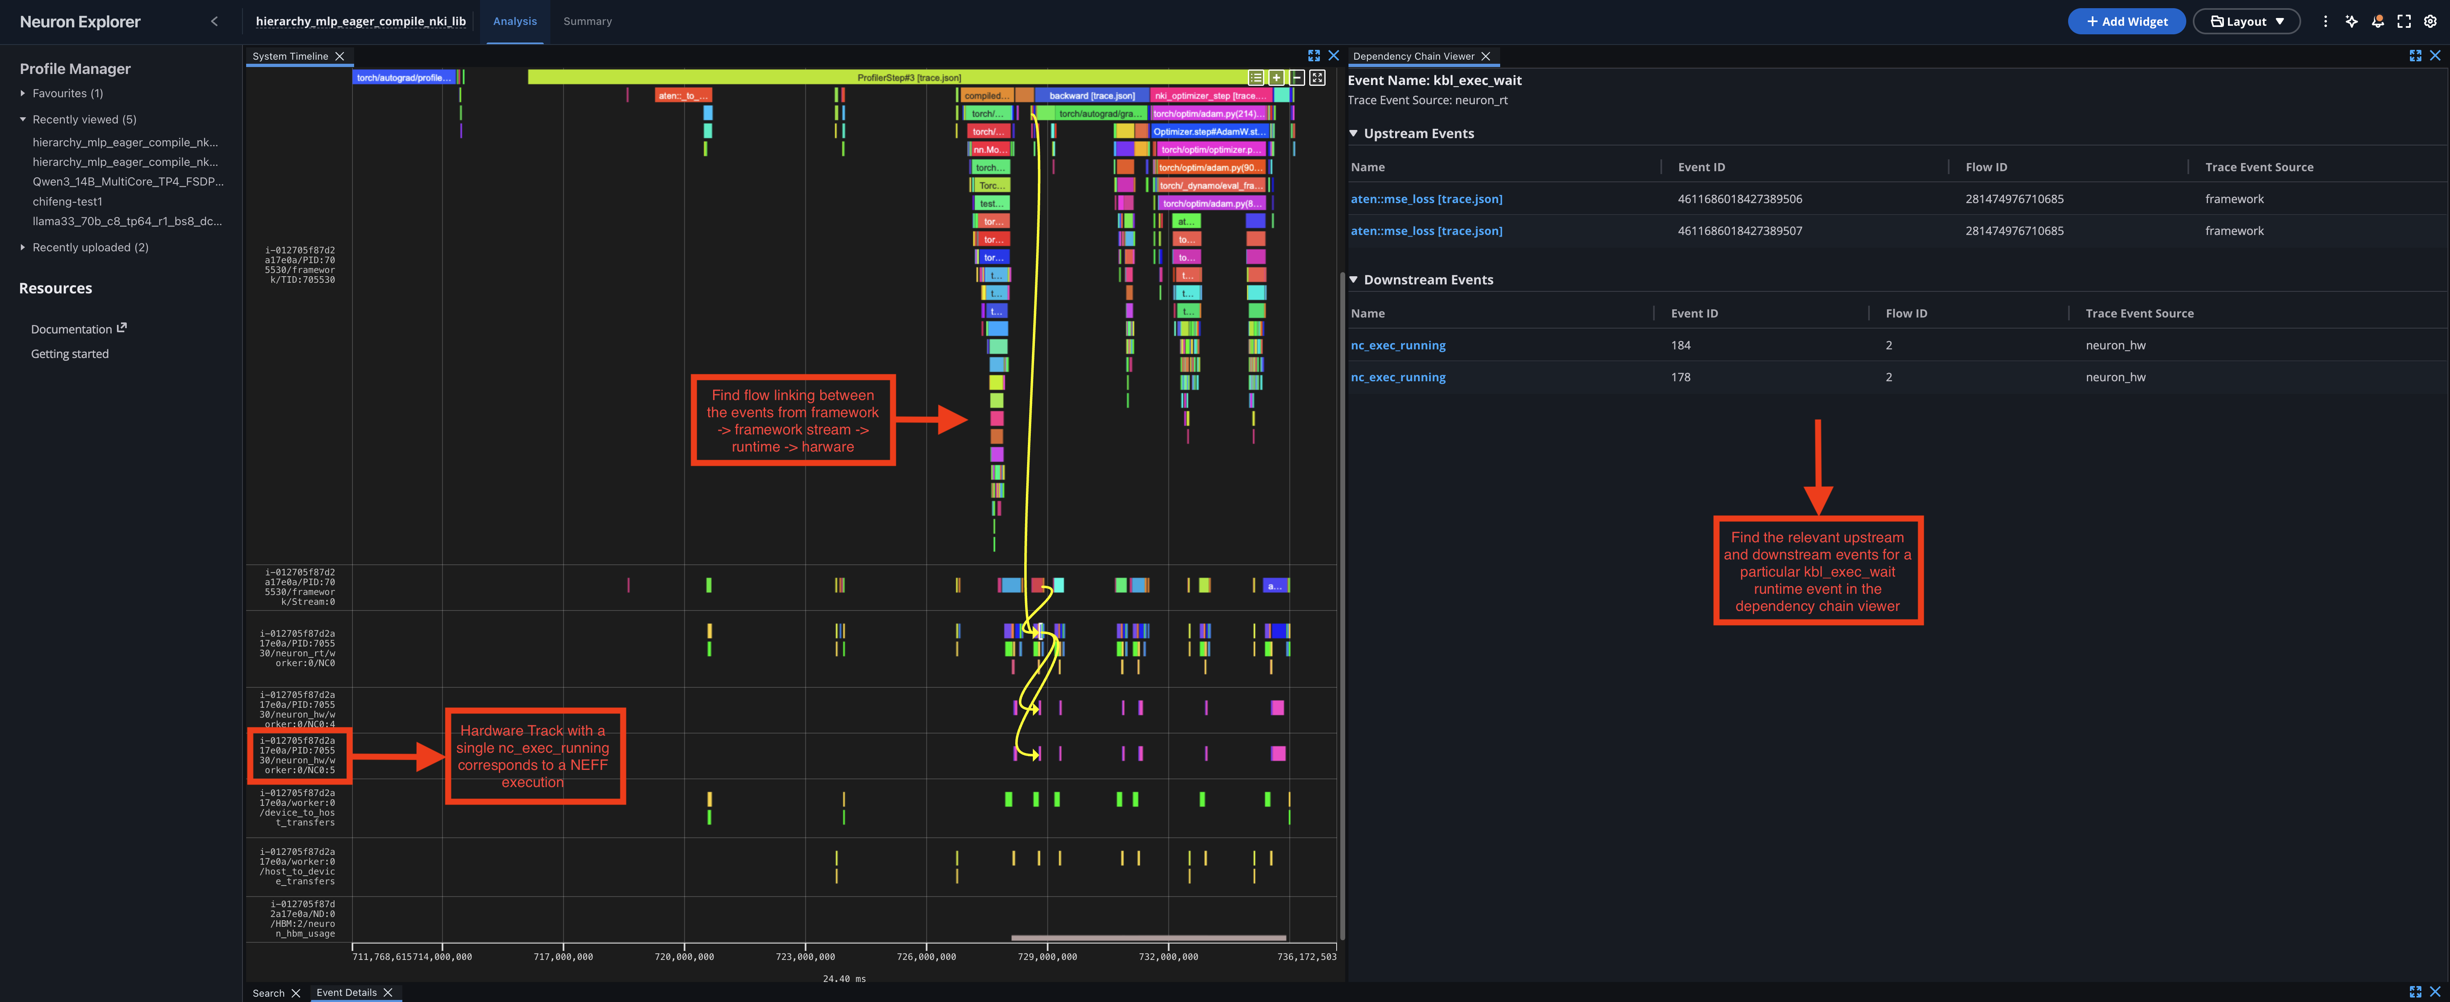2450x1002 pixels.
Task: Collapse the Recently viewed (5) group
Action: pyautogui.click(x=23, y=119)
